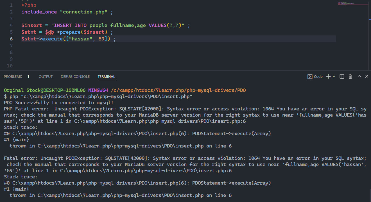Image resolution: width=371 pixels, height=202 pixels.
Task: Switch to the PROBLEMS tab
Action: [13, 76]
